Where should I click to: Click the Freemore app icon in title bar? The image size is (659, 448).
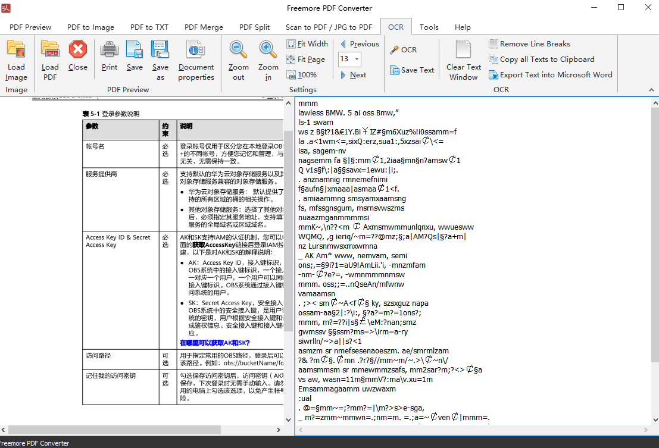tap(6, 8)
